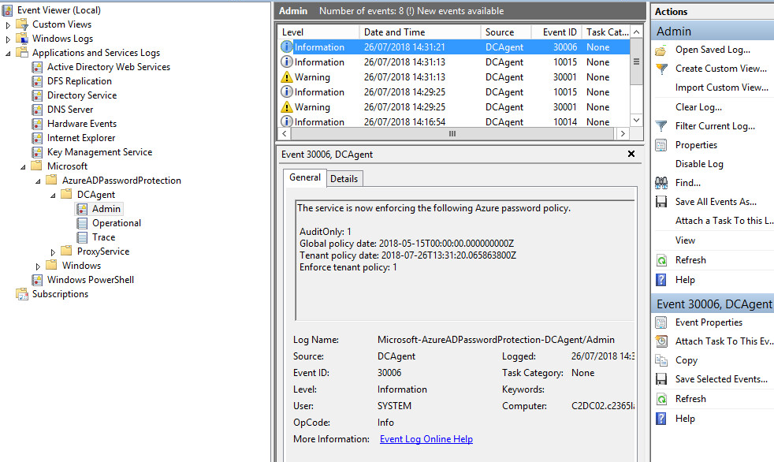
Task: Open Event Log Online Help link
Action: (426, 438)
